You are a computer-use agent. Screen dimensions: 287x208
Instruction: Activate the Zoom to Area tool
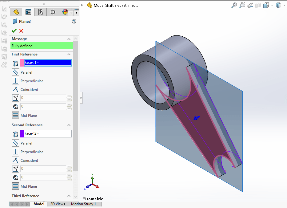click(242, 5)
